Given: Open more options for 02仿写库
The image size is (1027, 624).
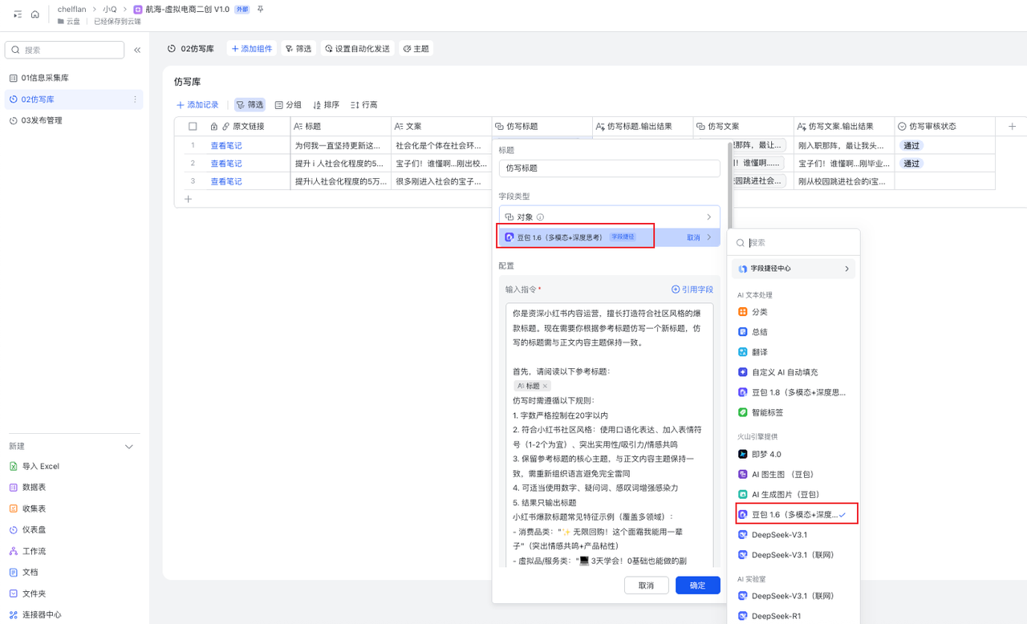Looking at the screenshot, I should [x=135, y=99].
